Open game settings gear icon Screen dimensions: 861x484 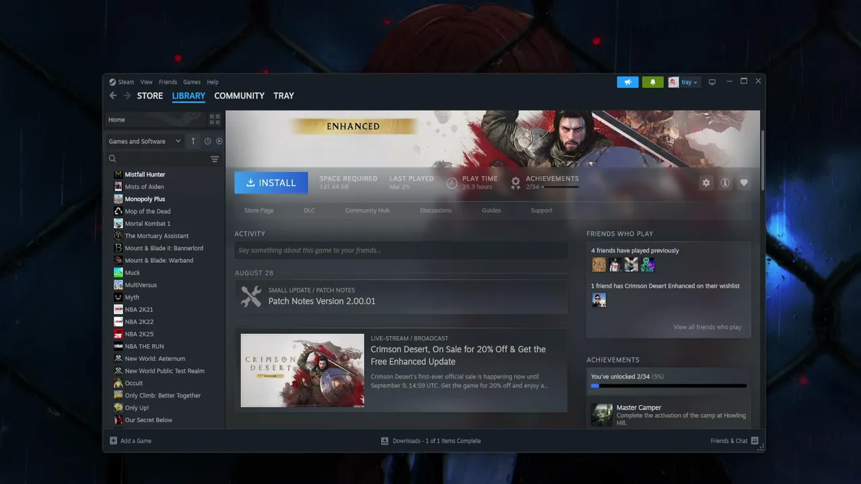[x=706, y=183]
